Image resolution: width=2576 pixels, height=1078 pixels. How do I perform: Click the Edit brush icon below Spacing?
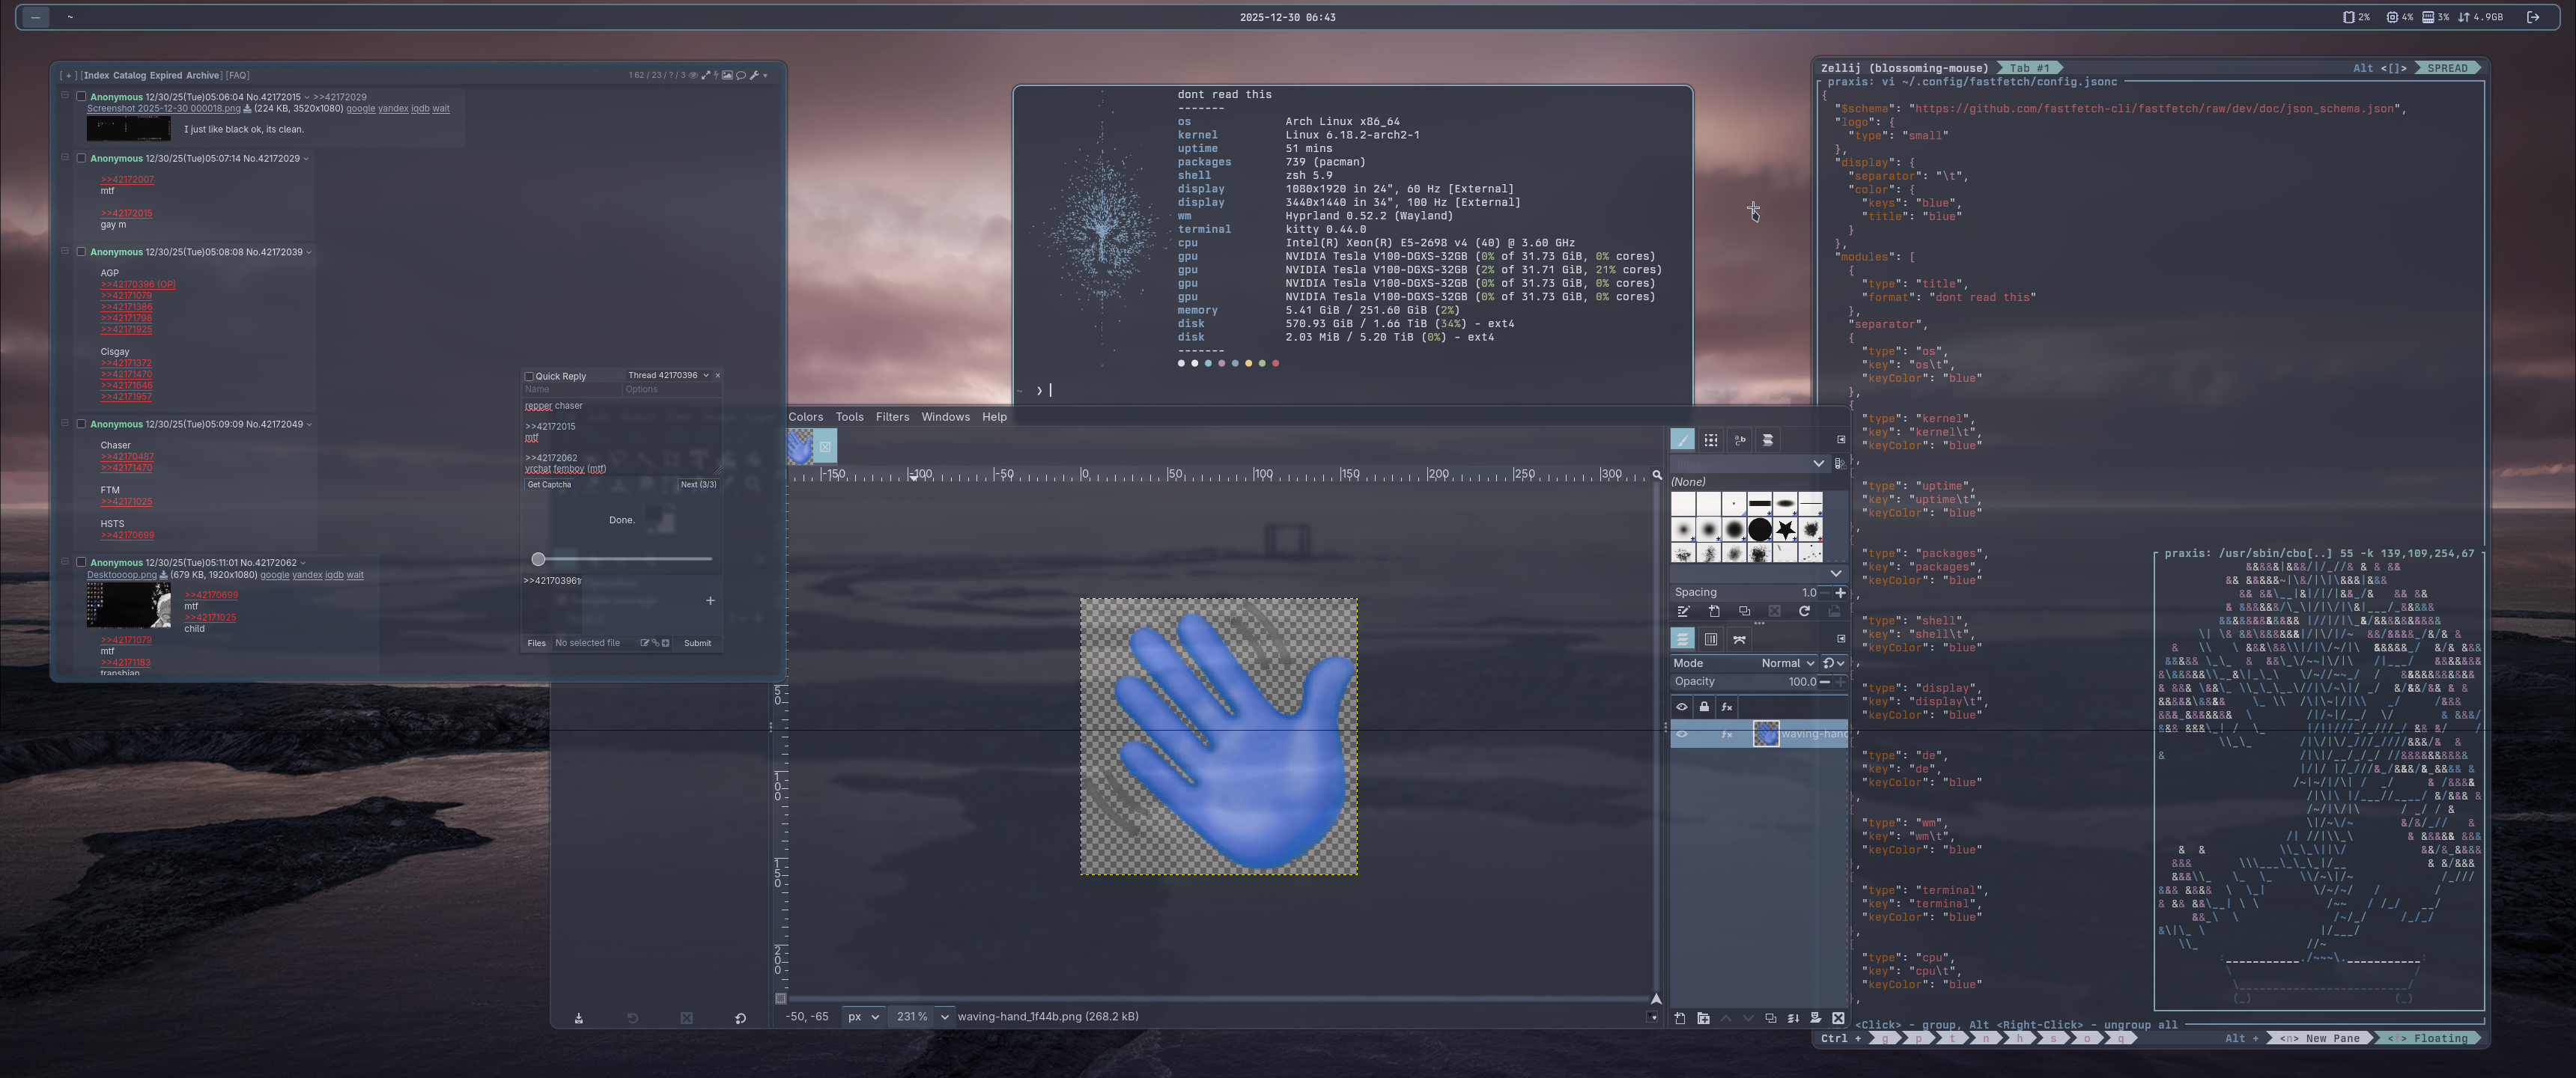point(1683,611)
